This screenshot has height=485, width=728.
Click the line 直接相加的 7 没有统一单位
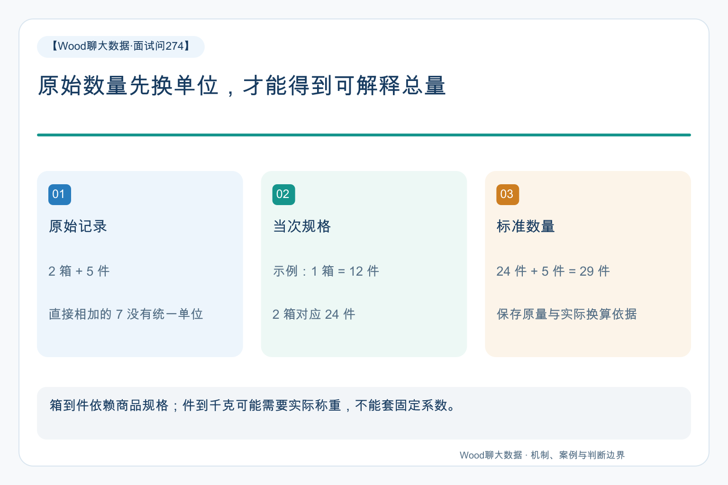126,314
